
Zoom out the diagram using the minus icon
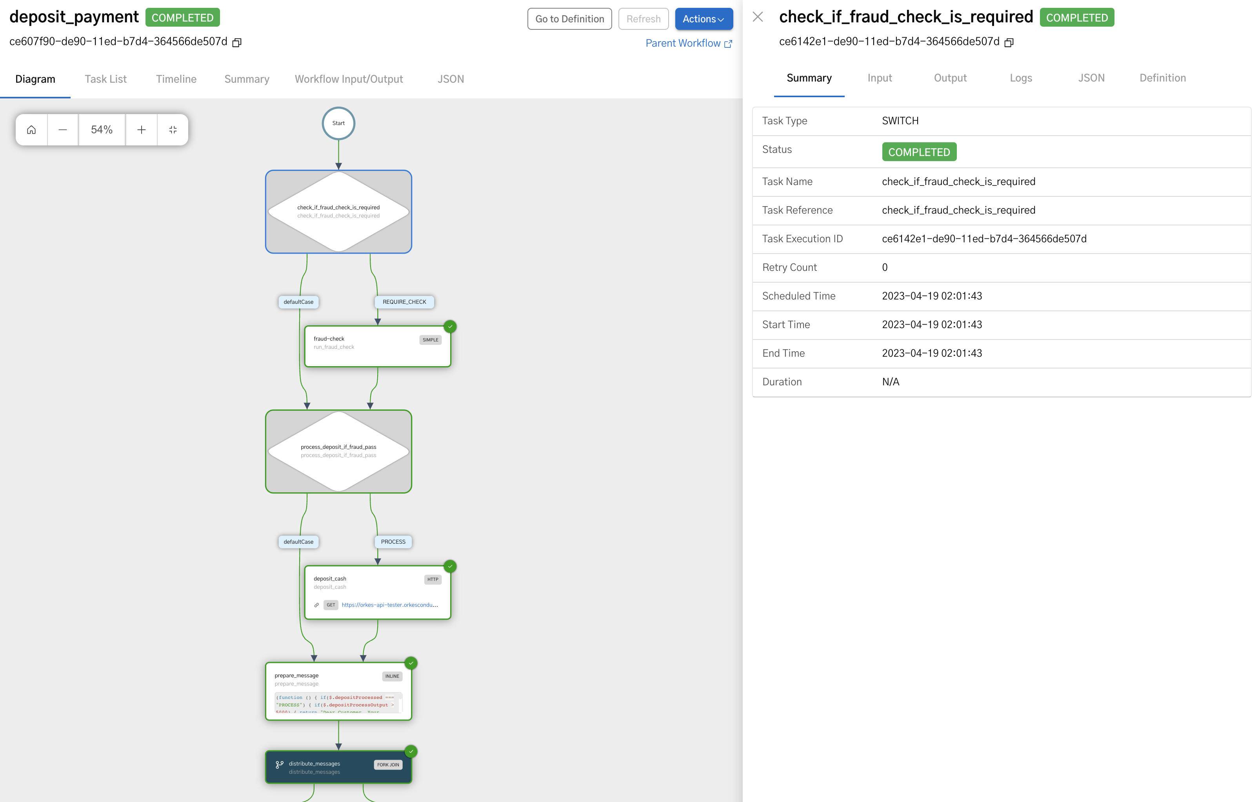[63, 129]
